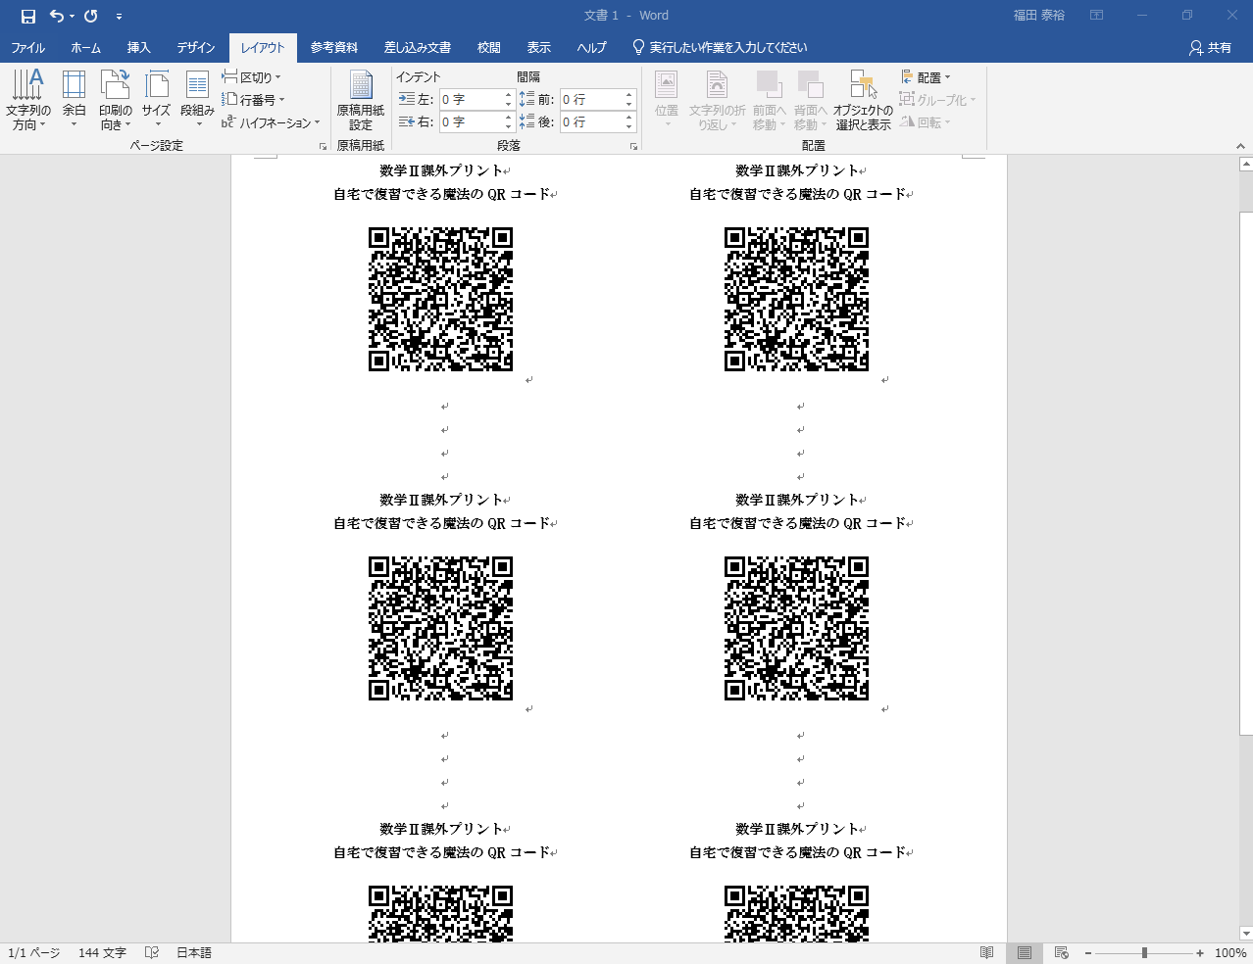Switch to the デザイン tab
The width and height of the screenshot is (1253, 964).
coord(196,47)
